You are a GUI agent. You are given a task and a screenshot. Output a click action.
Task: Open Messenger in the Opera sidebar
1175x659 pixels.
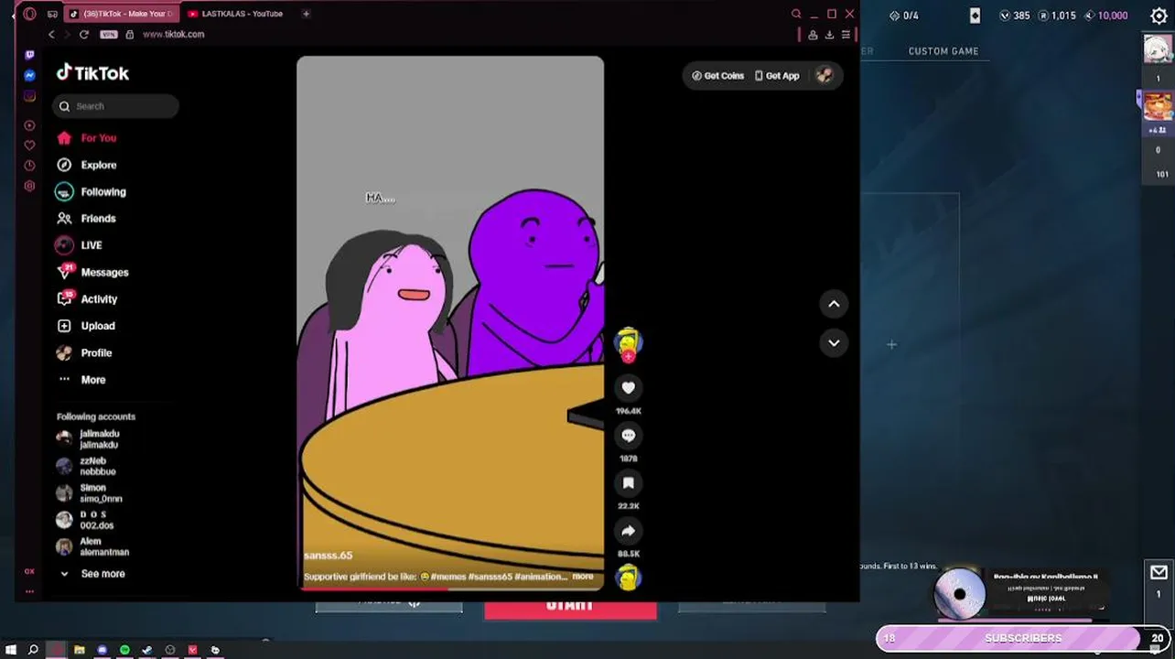click(29, 75)
